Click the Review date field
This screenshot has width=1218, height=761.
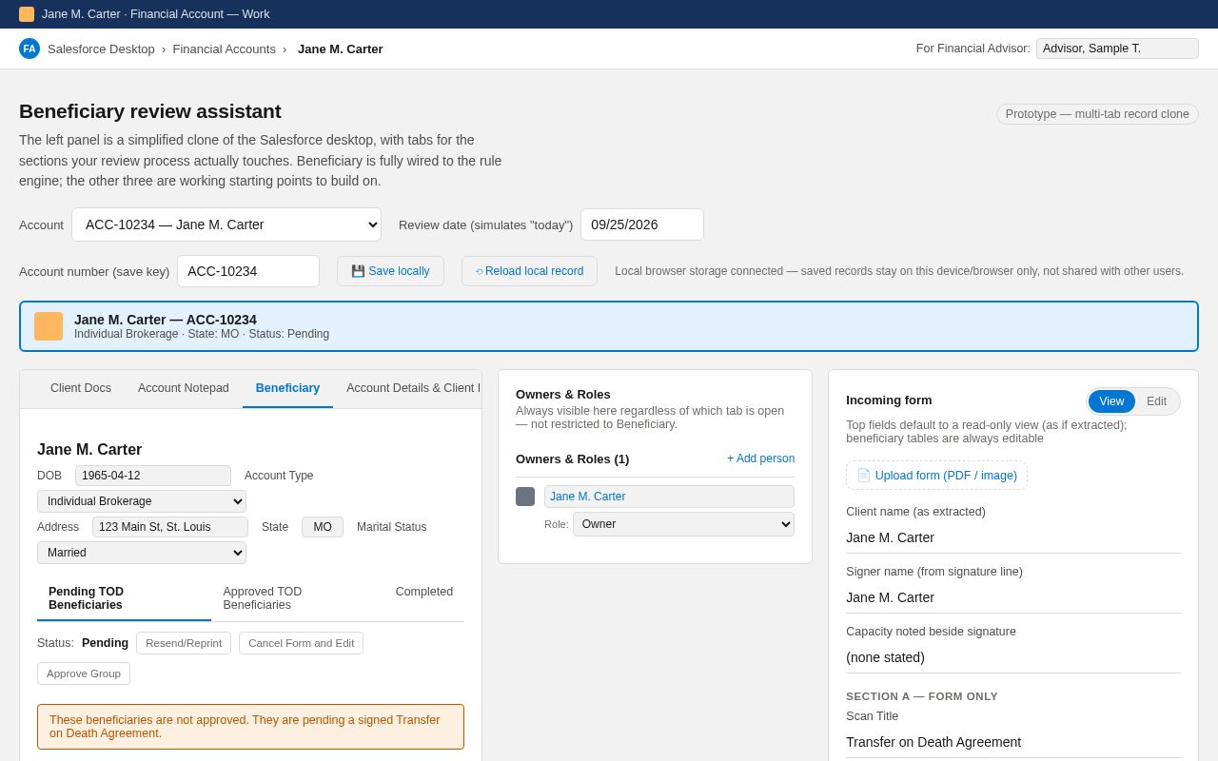642,224
